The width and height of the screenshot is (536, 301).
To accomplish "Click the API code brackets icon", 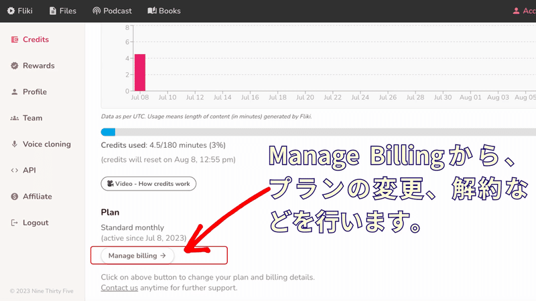I will point(14,171).
